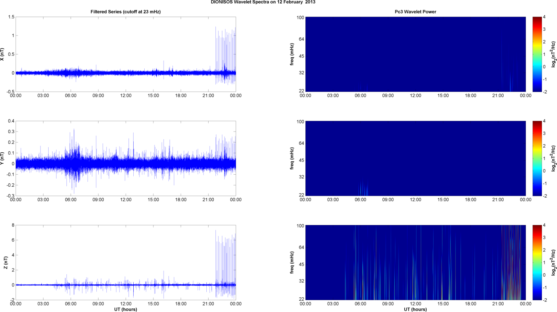Select 'freq (mHz)' label of the bottom spectrogram
Screen dimensions: 557x312
click(292, 262)
